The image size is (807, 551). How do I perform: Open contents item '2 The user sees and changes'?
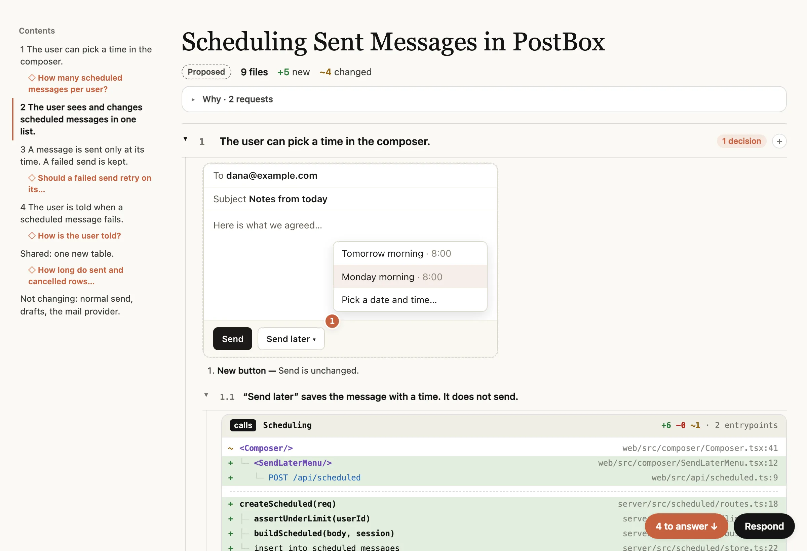click(81, 119)
